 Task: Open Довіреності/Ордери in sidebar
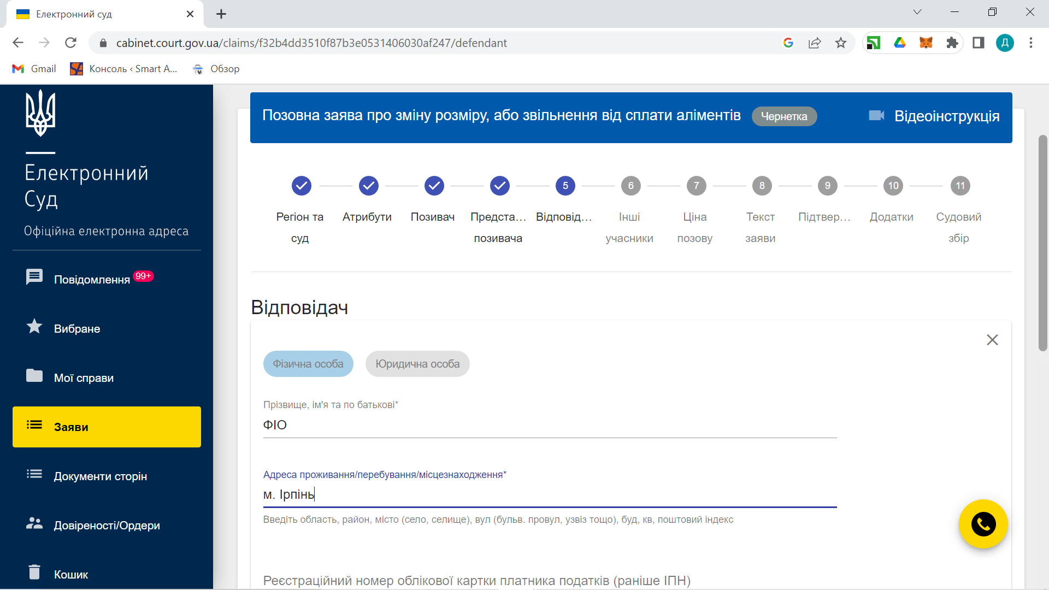point(107,525)
